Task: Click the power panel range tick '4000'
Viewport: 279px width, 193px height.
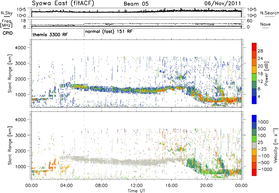Action: pos(20,48)
